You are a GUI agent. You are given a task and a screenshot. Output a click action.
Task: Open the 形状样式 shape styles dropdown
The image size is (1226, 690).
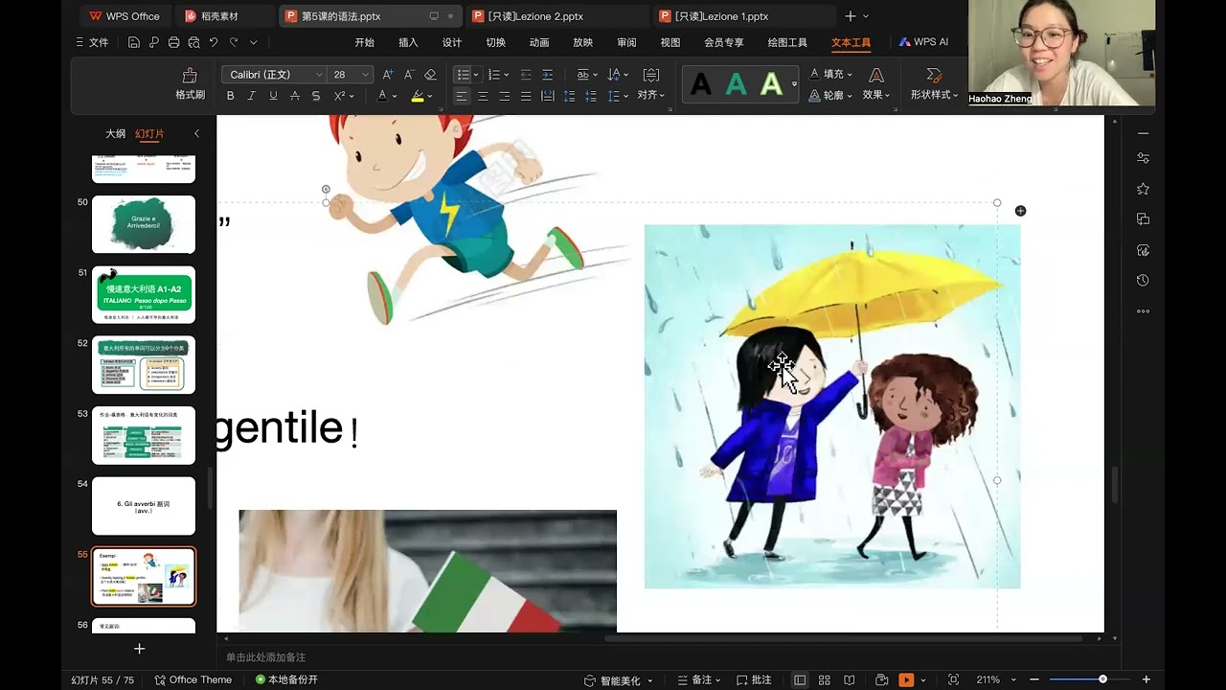click(x=935, y=95)
